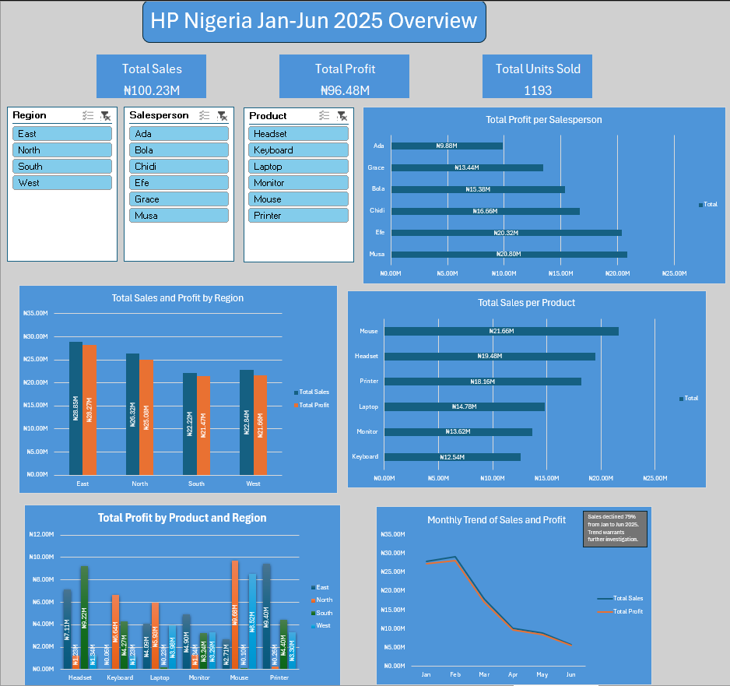Viewport: 730px width, 686px height.
Task: Click Total Profit legend in region chart
Action: point(311,405)
